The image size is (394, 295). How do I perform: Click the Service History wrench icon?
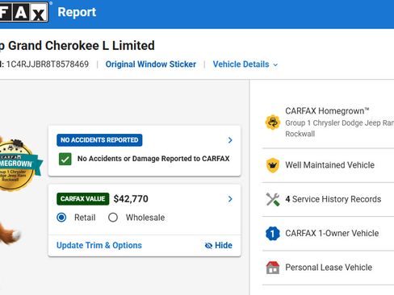click(273, 199)
